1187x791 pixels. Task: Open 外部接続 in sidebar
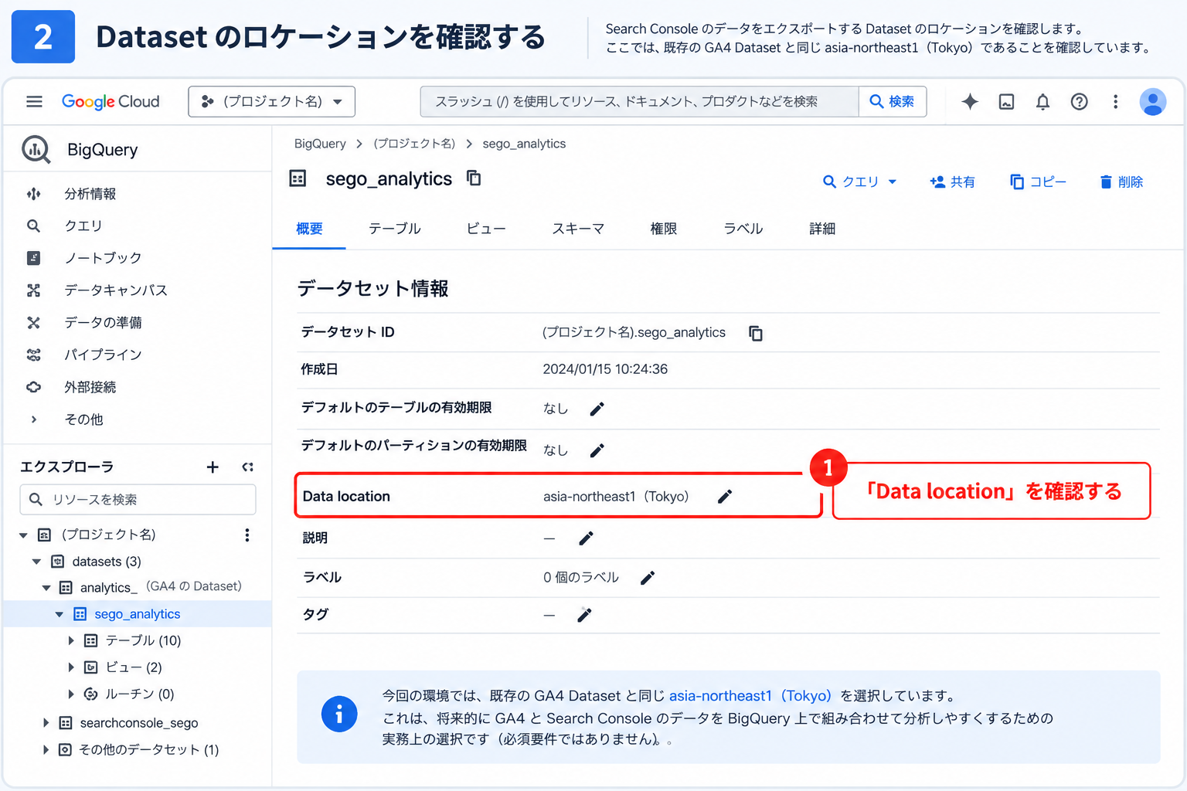coord(90,387)
